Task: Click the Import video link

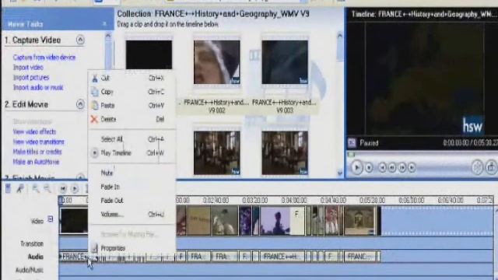Action: pos(28,68)
